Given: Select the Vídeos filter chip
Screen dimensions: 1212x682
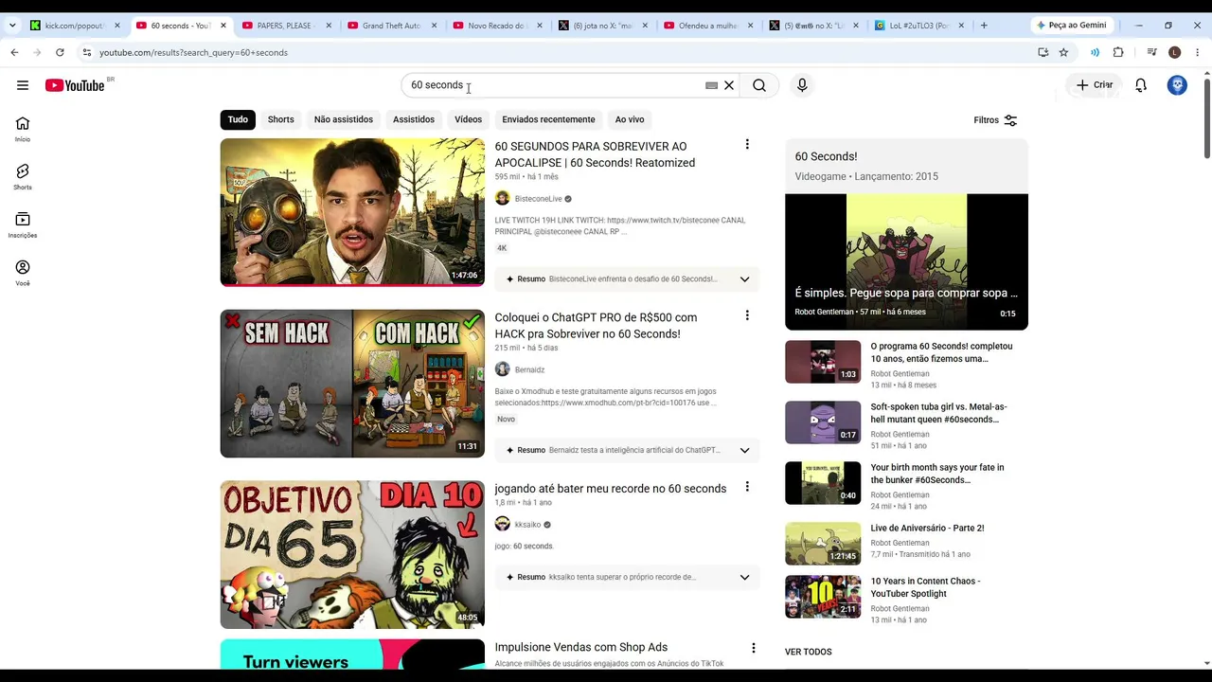Looking at the screenshot, I should [468, 119].
